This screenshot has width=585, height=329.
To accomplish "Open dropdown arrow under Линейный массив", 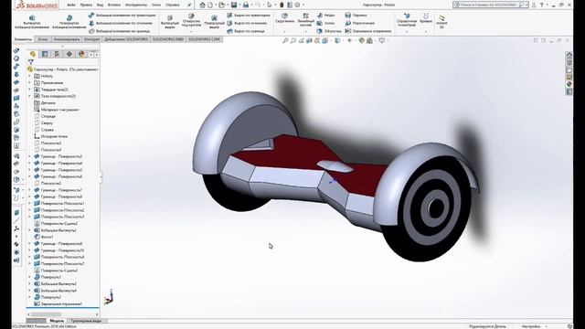I will pyautogui.click(x=305, y=32).
